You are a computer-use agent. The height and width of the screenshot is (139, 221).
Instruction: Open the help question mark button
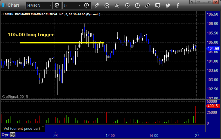(192, 2)
